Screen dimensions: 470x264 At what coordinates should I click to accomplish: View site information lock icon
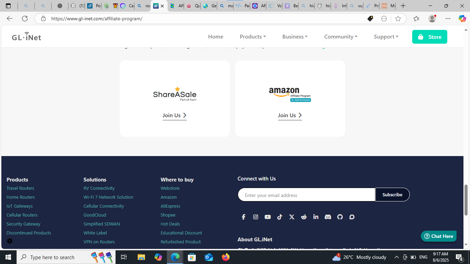point(43,19)
